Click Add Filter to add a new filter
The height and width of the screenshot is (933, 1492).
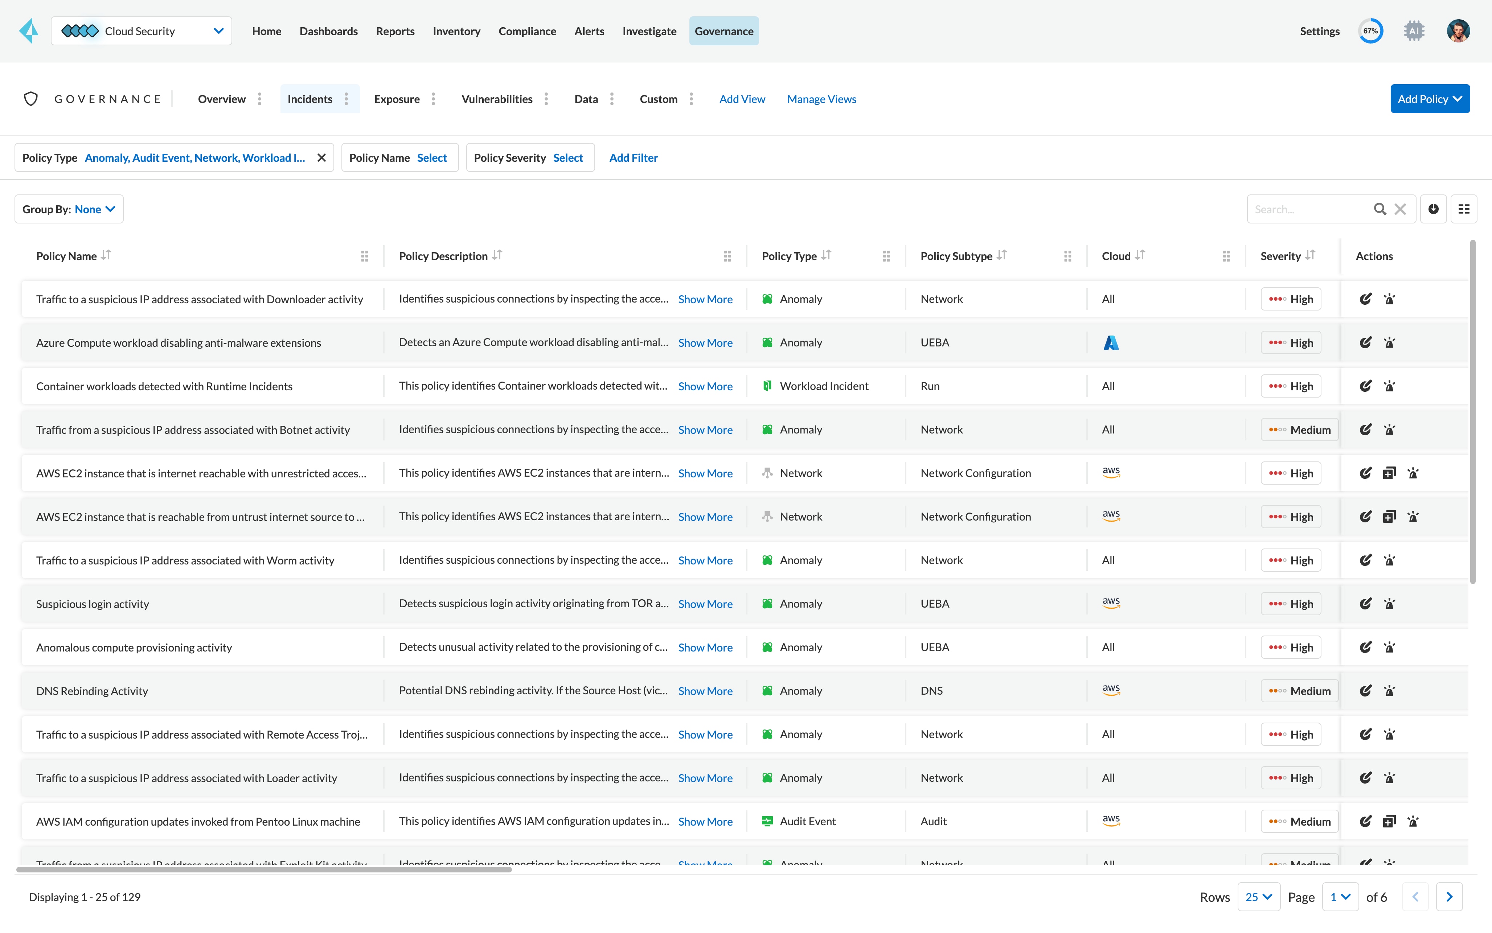[633, 157]
